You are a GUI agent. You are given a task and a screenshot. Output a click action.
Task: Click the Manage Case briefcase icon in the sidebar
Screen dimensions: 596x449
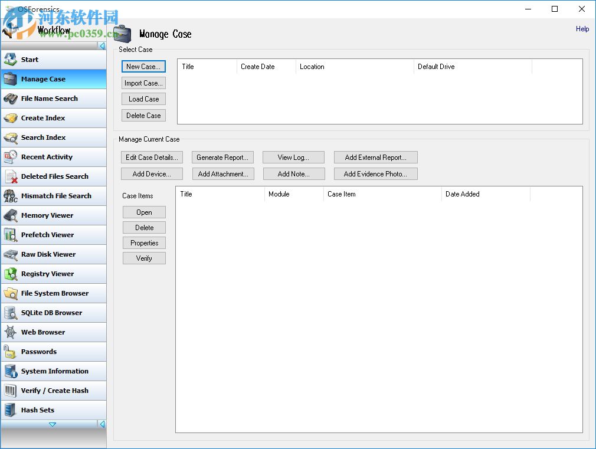coord(10,79)
